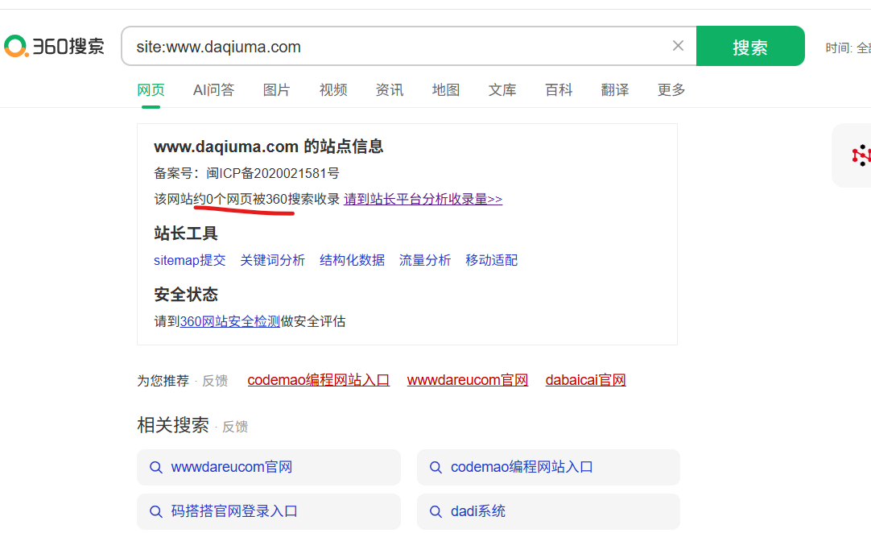The width and height of the screenshot is (871, 533).
Task: Click the 安全状态 heading
Action: tap(185, 295)
